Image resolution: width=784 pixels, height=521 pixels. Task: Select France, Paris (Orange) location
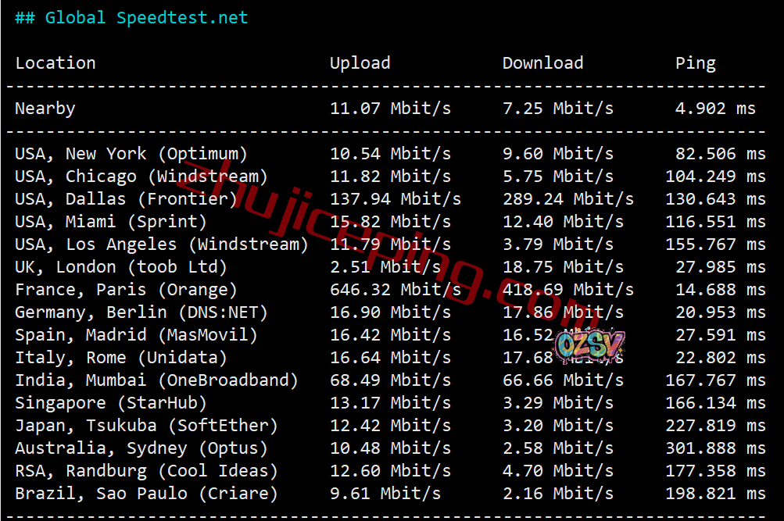126,290
